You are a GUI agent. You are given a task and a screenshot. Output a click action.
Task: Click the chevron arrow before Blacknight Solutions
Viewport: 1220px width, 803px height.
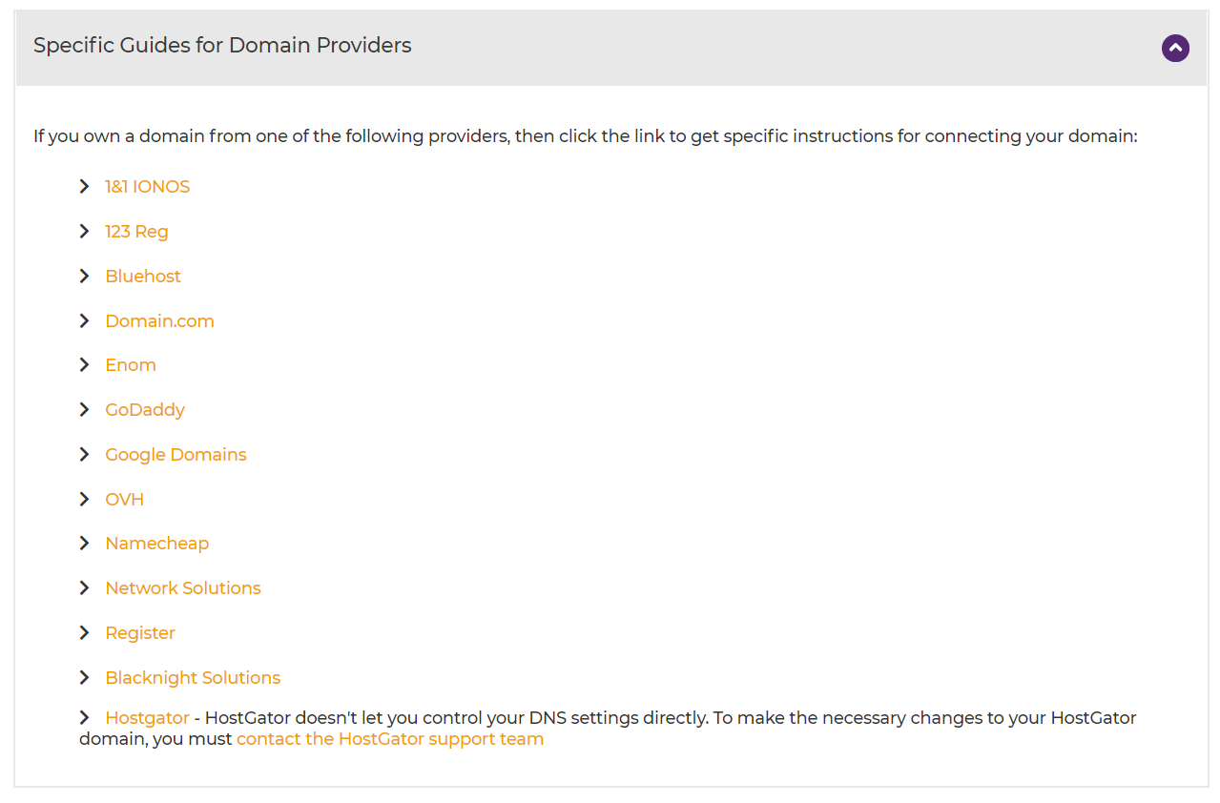click(x=85, y=678)
